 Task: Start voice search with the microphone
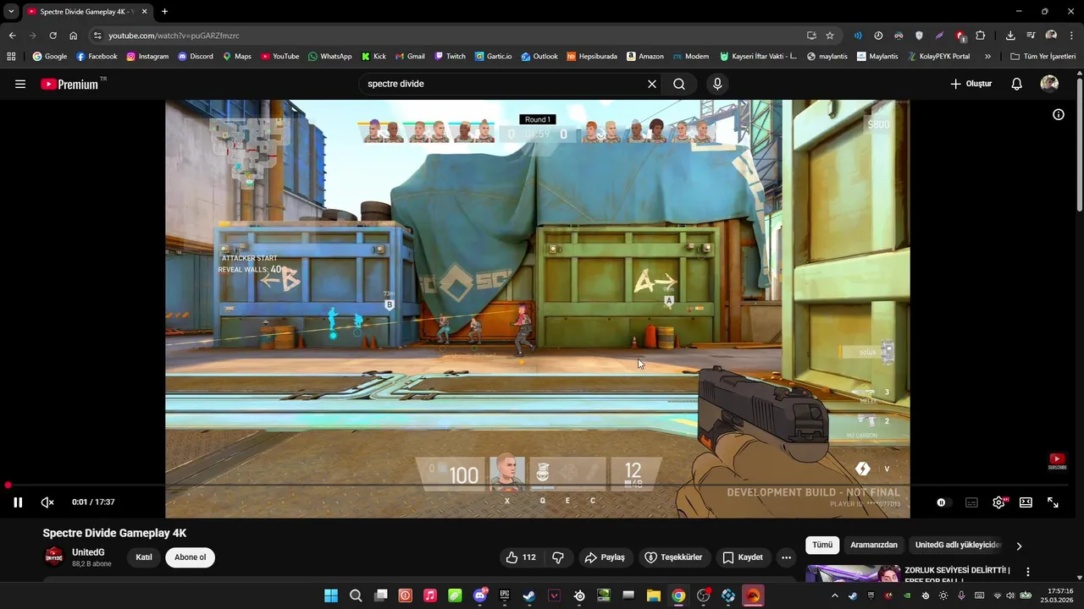[717, 84]
